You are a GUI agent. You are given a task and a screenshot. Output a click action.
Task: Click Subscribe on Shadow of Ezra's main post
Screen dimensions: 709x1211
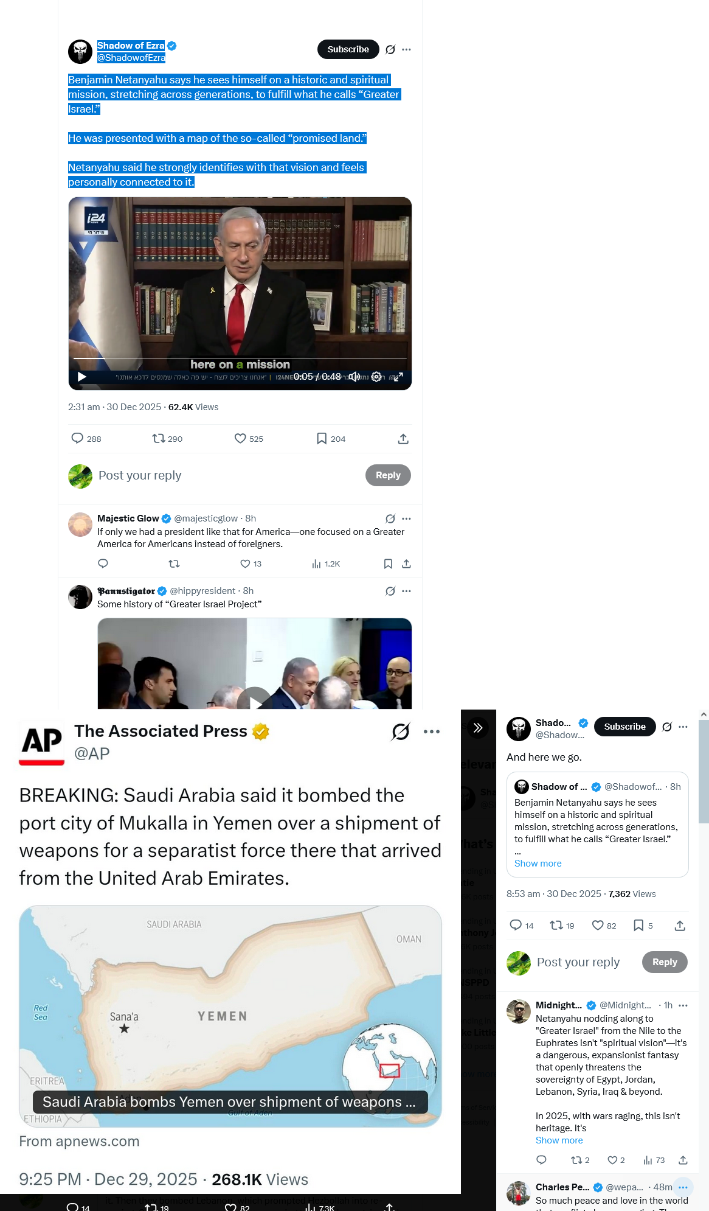(348, 49)
